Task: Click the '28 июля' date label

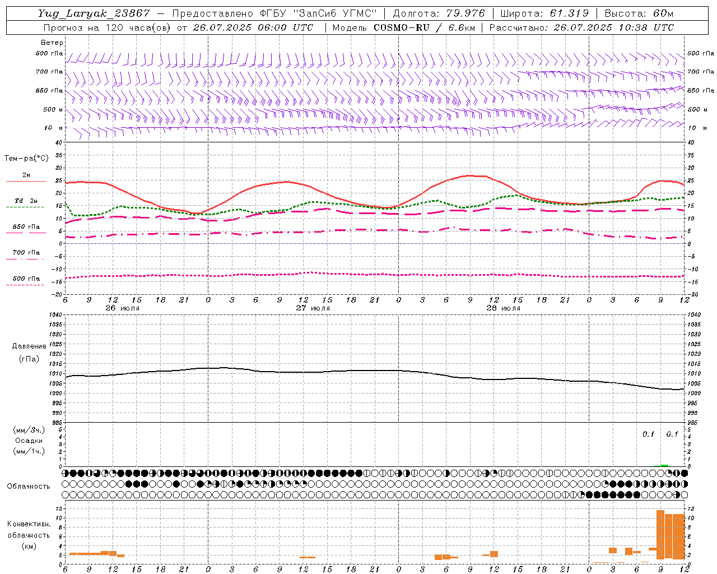Action: tap(504, 308)
